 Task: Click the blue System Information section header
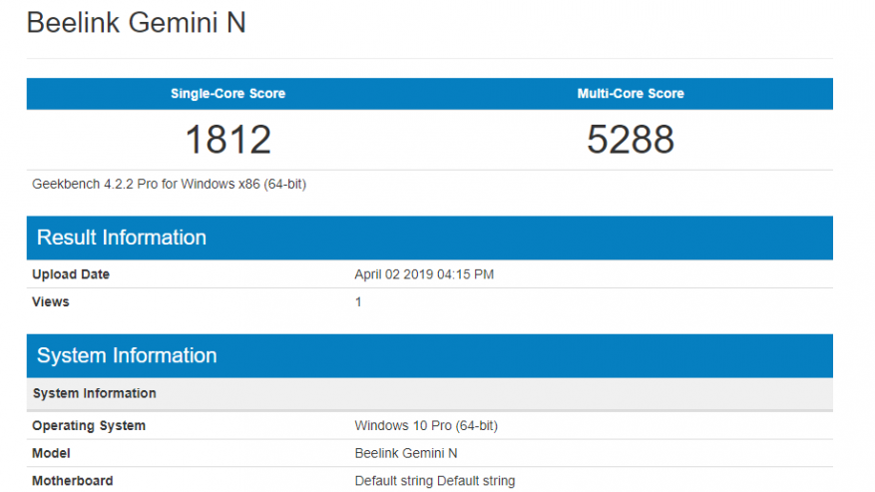[430, 355]
